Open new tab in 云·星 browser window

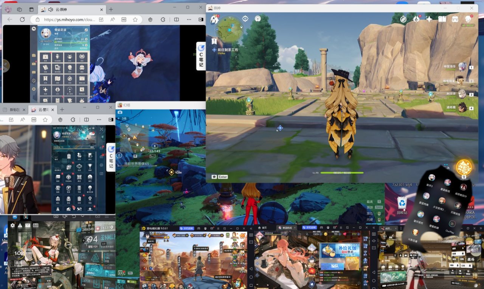point(62,110)
